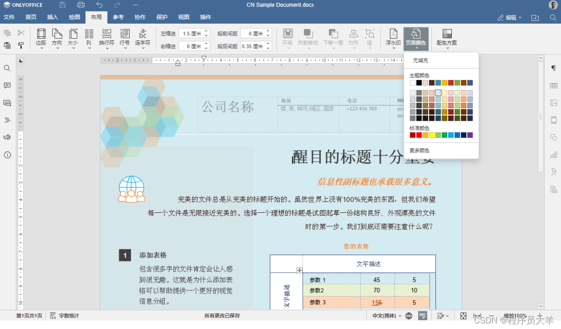Screen dimensions: 561x329
Task: Click the Paste icon
Action: [x=7, y=46]
